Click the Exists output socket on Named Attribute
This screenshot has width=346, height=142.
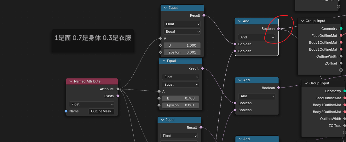coord(118,96)
